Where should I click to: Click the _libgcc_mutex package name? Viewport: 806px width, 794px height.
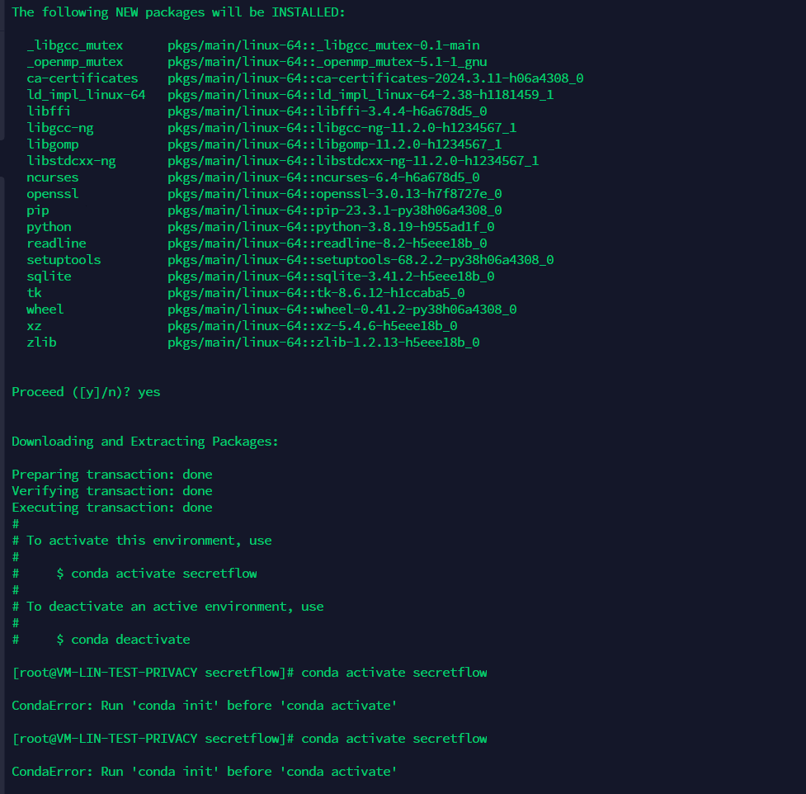pos(75,45)
